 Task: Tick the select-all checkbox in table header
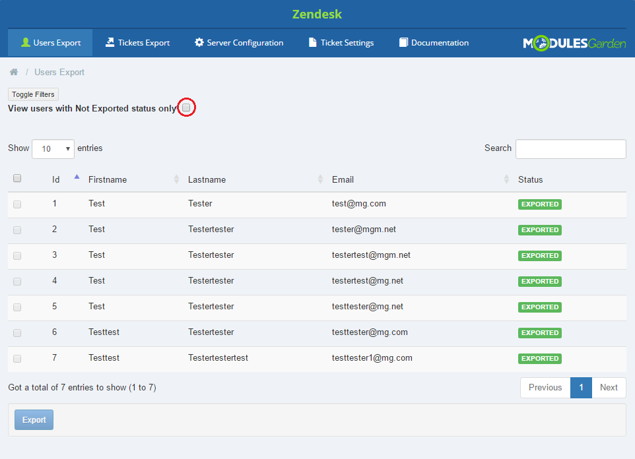tap(17, 178)
